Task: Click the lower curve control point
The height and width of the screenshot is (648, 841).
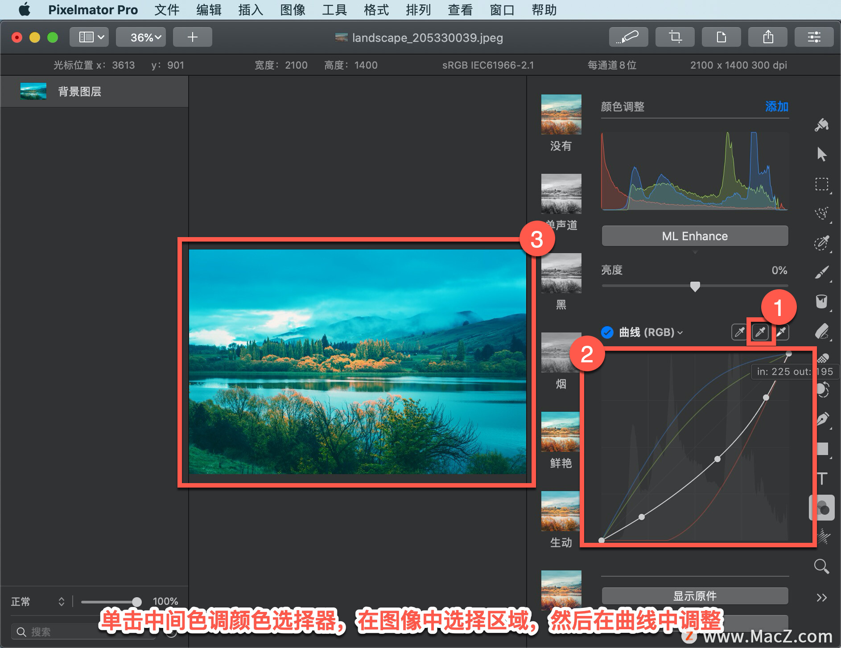Action: (641, 517)
